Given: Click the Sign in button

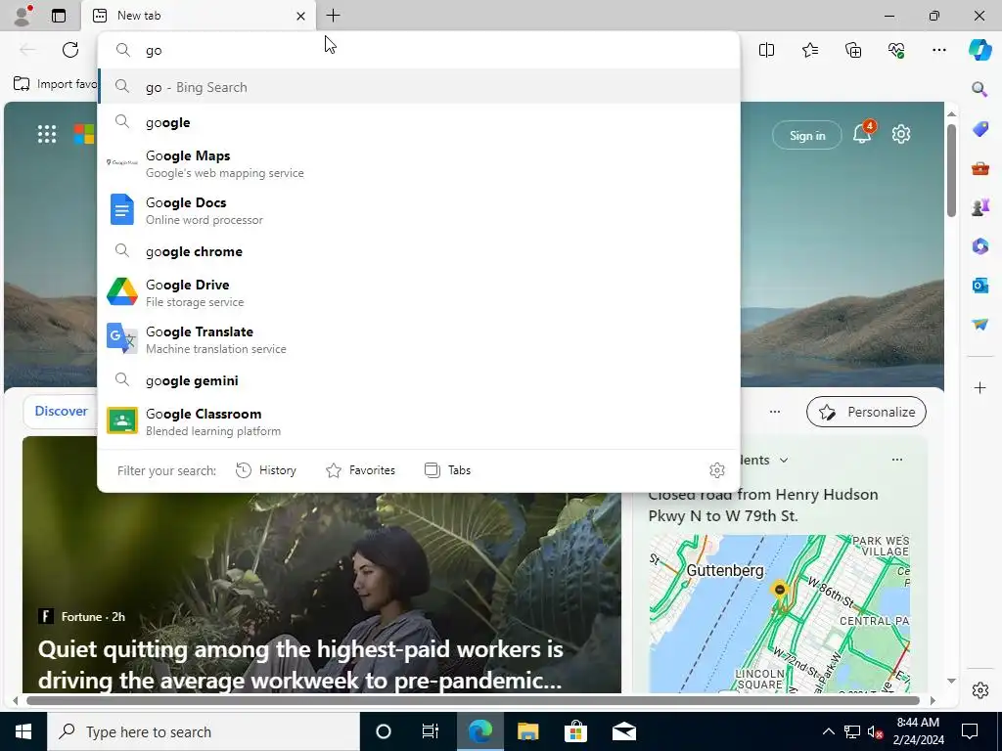Looking at the screenshot, I should pyautogui.click(x=807, y=135).
